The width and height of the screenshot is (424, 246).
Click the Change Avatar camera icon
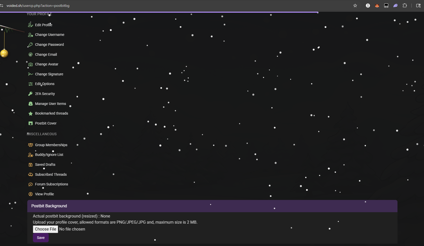coord(30,64)
